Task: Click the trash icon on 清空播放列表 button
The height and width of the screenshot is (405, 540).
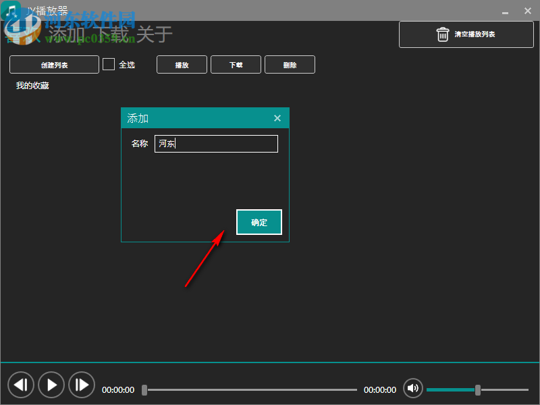Action: (443, 34)
